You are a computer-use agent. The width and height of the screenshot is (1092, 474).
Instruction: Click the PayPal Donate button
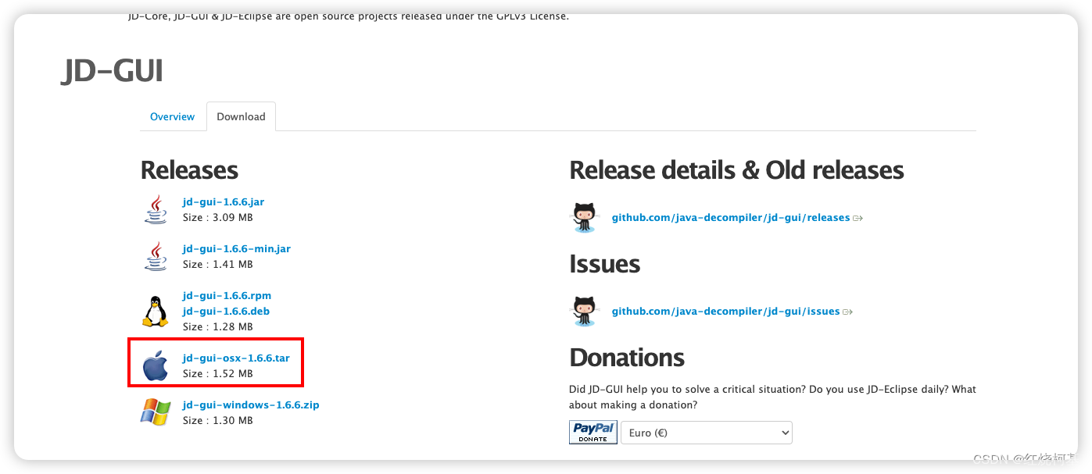(x=593, y=433)
